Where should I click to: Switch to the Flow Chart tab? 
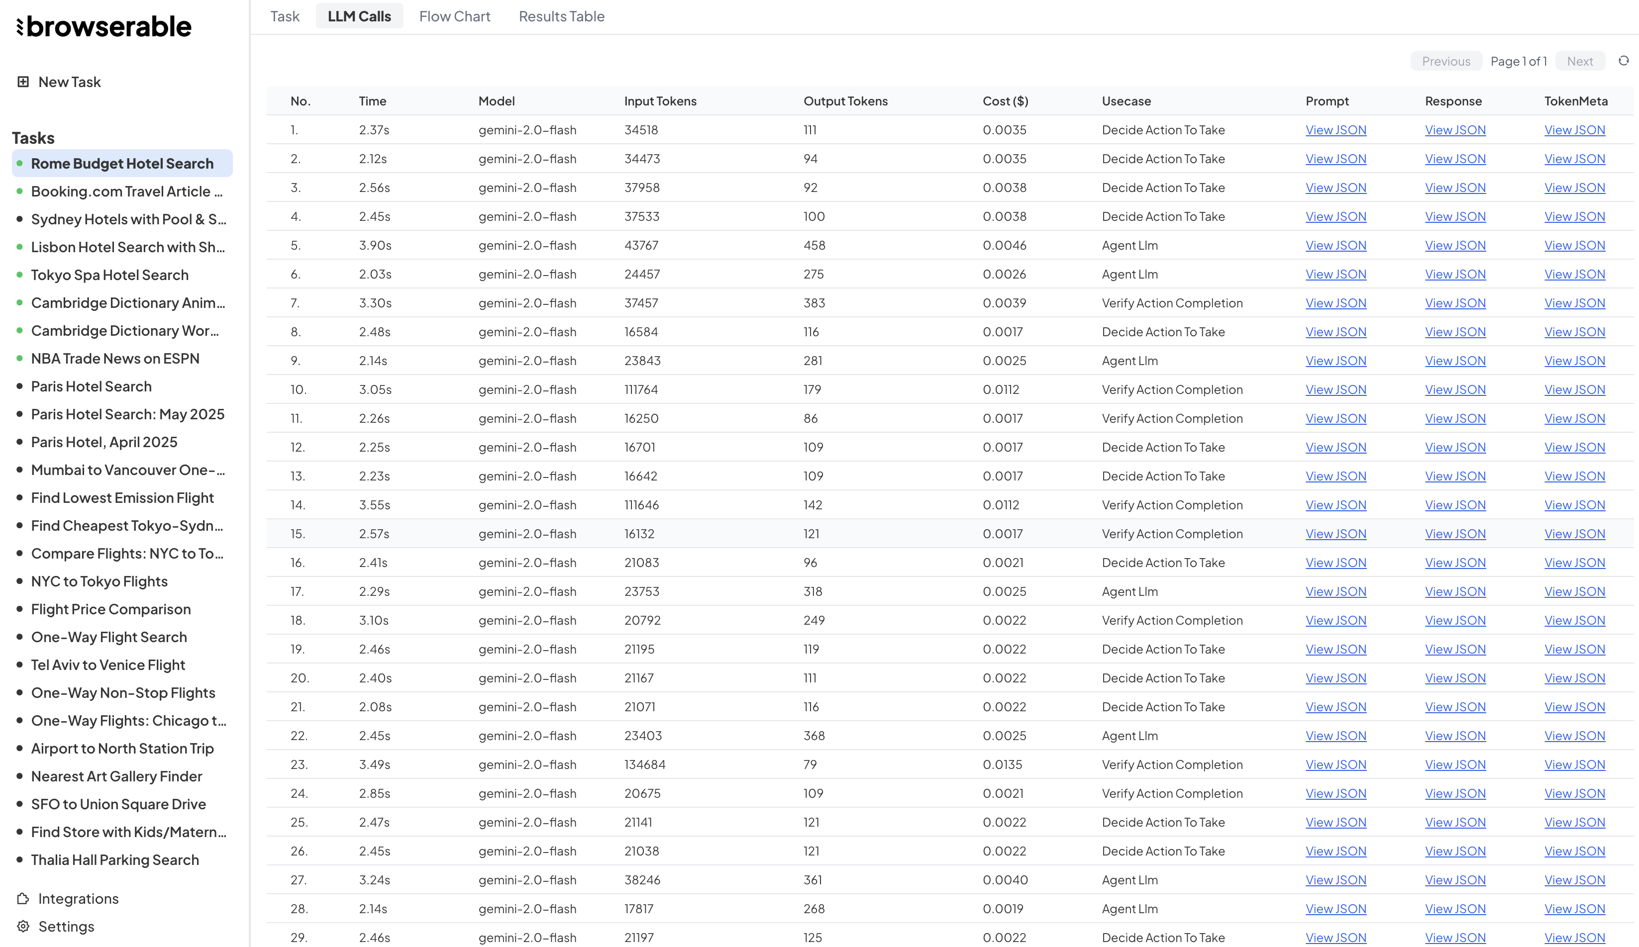pyautogui.click(x=455, y=16)
